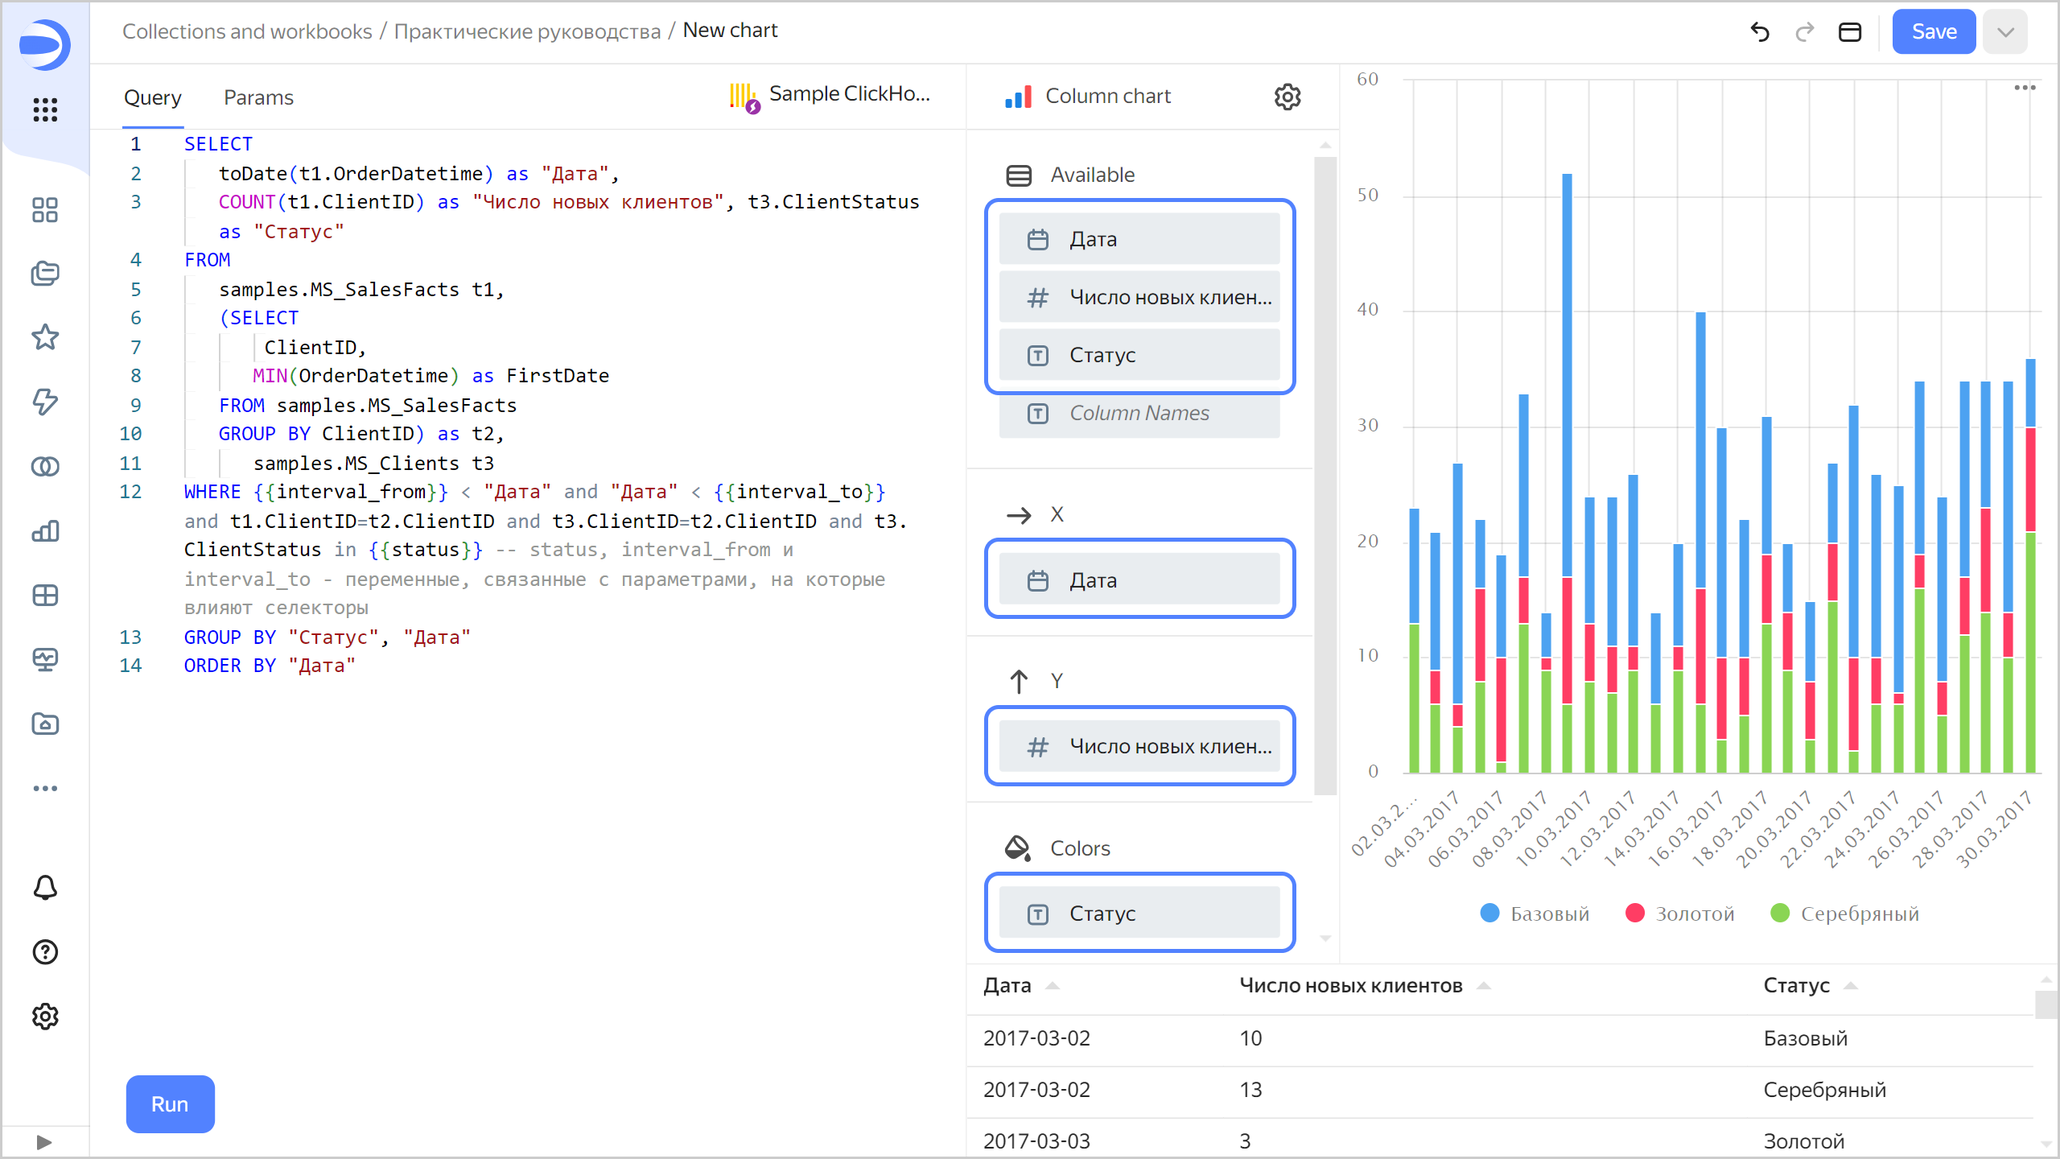Click the Run button
2060x1159 pixels.
coord(170,1104)
